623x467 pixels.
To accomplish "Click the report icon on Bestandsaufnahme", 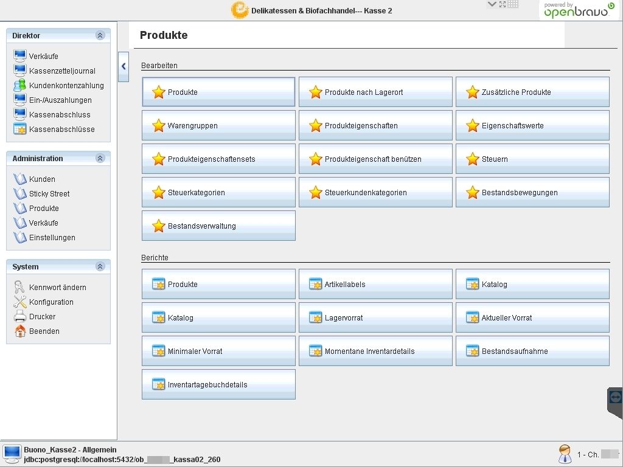I will (472, 351).
